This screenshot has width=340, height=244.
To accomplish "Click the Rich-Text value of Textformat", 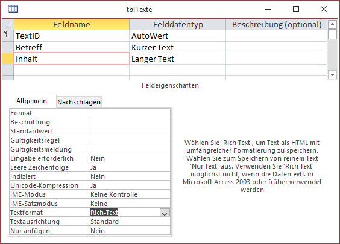I will (104, 213).
